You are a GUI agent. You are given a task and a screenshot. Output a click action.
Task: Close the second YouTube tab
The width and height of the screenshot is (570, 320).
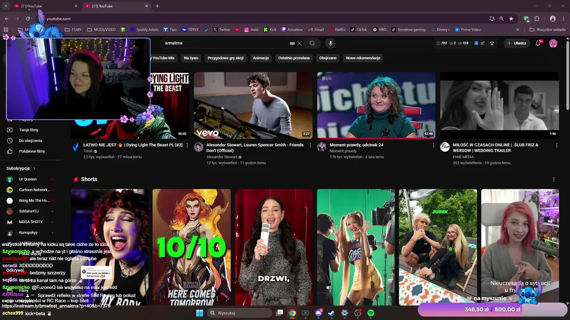[147, 6]
